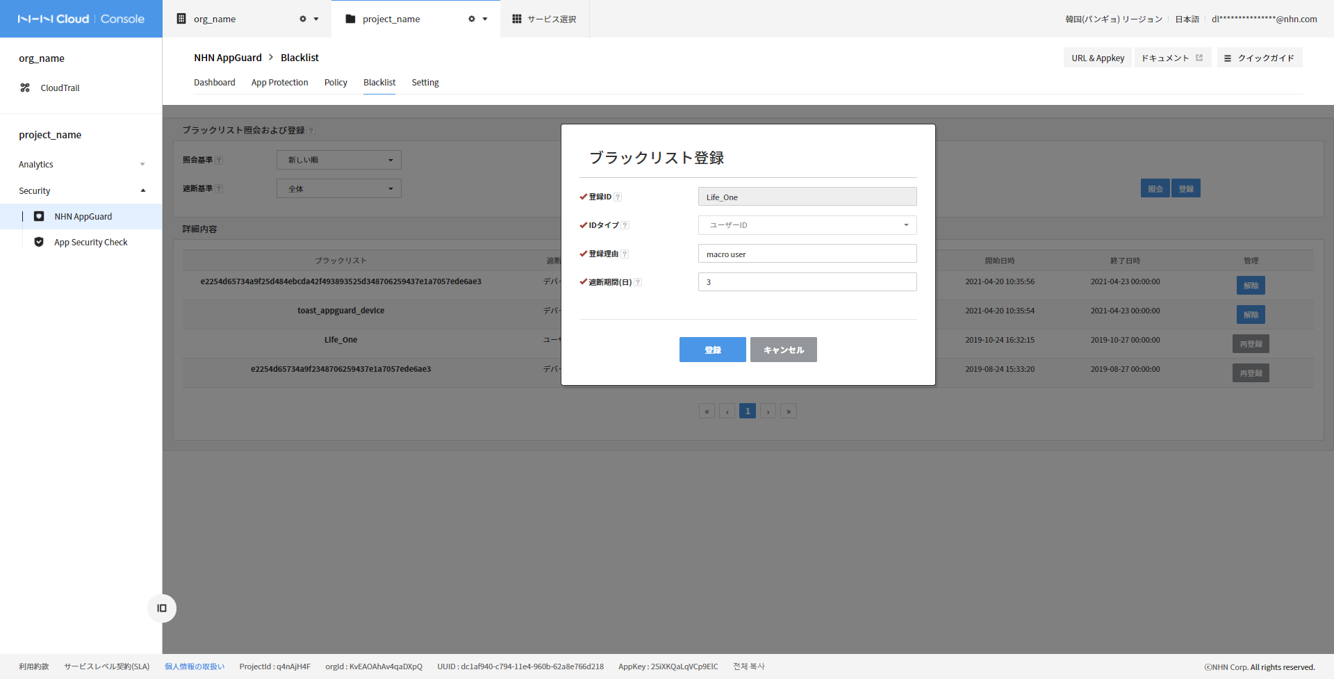Click the 遮断期間(日) help icon

638,282
